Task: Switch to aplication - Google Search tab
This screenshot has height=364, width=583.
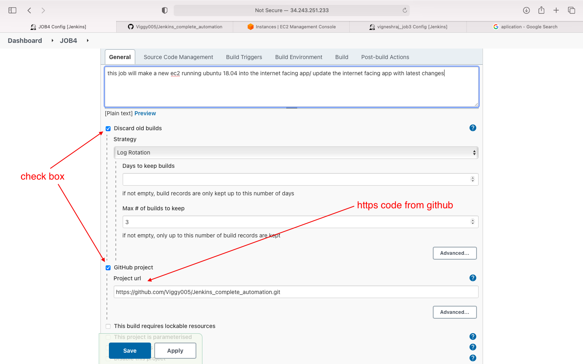Action: click(525, 27)
